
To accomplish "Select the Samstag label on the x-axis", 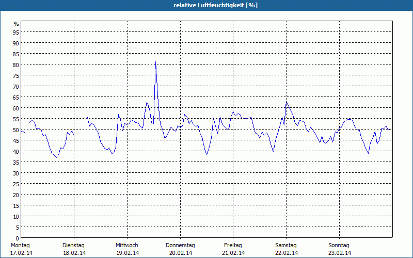I will [286, 245].
